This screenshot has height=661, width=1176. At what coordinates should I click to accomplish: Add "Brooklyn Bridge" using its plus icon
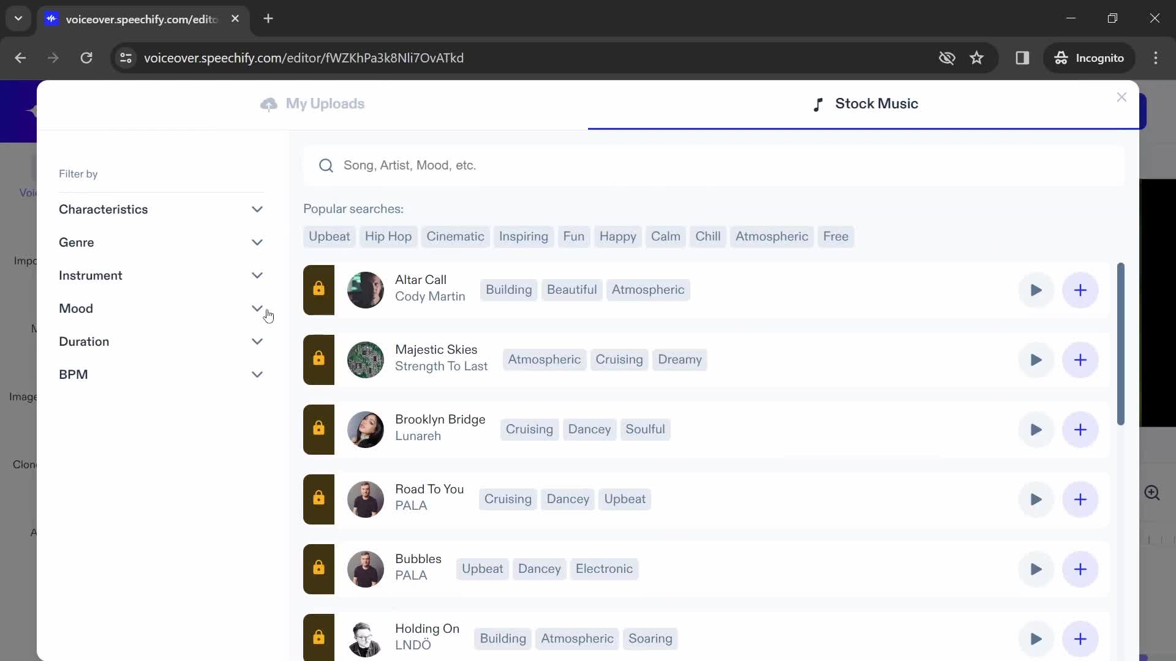point(1080,430)
